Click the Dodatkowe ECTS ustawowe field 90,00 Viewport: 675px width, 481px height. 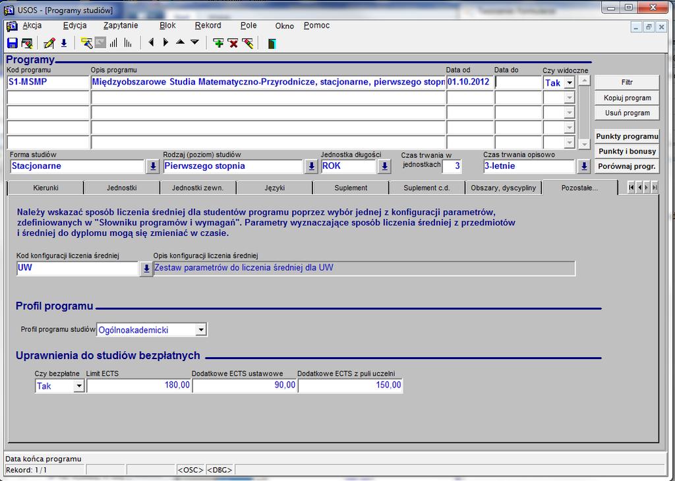(244, 385)
